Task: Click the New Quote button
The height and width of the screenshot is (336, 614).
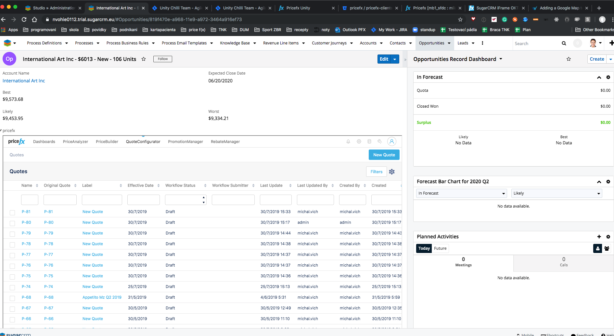Action: 384,155
